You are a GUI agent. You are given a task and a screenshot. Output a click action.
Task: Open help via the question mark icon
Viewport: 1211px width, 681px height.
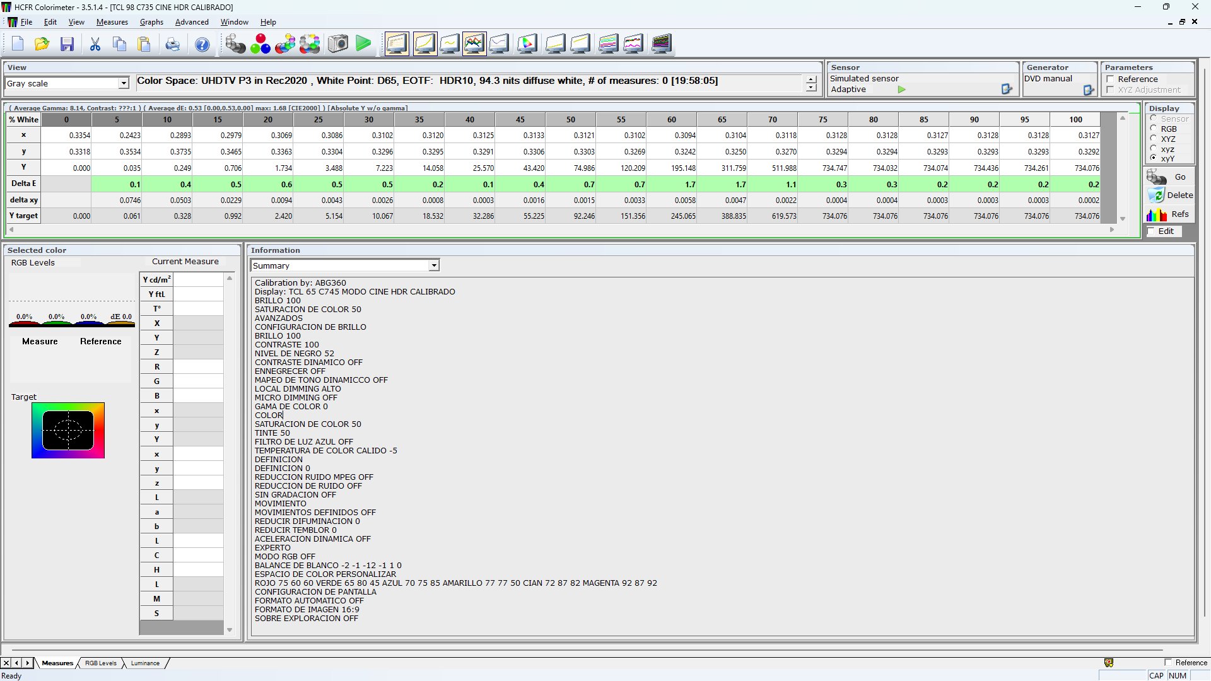(x=202, y=44)
